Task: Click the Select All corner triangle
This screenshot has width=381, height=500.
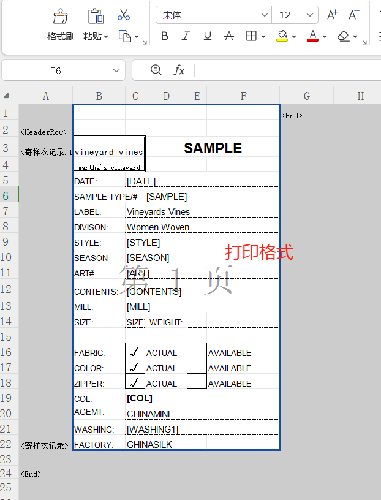Action: [6, 96]
